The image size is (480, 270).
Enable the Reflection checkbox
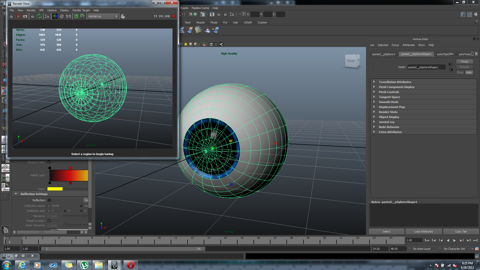[49, 200]
